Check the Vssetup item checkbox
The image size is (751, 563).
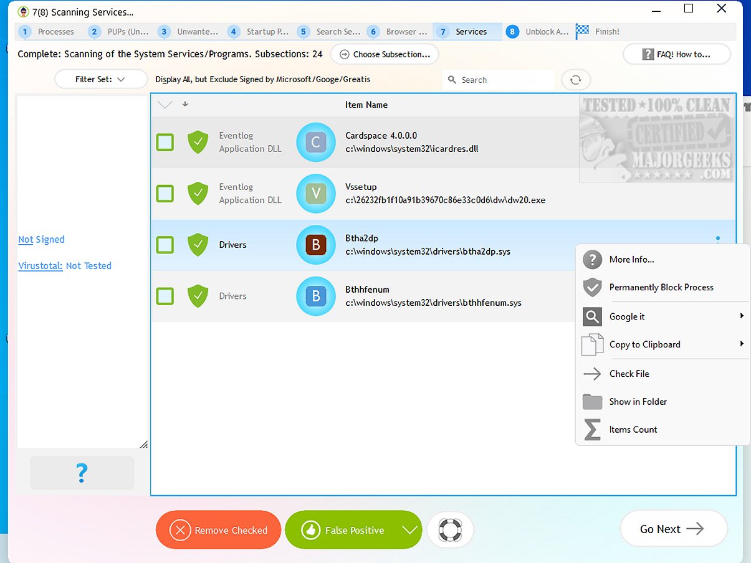point(165,193)
